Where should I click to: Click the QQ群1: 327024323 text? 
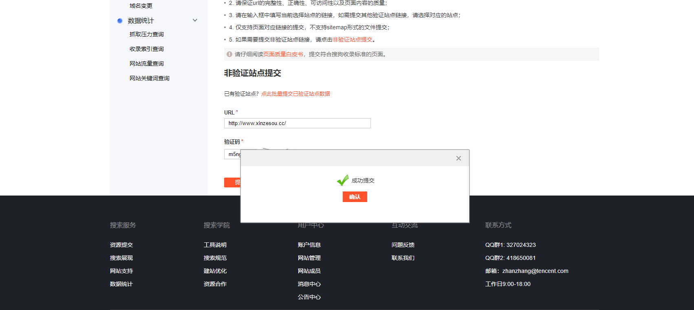(x=511, y=245)
